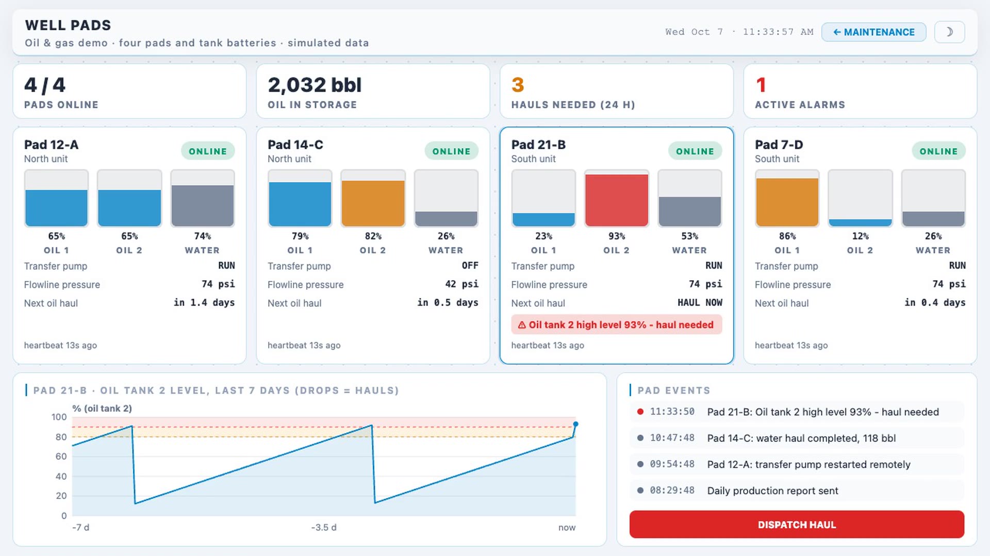Click Pad 7-D Oil 2 tank at 12%
Viewport: 990px width, 556px height.
pos(860,198)
